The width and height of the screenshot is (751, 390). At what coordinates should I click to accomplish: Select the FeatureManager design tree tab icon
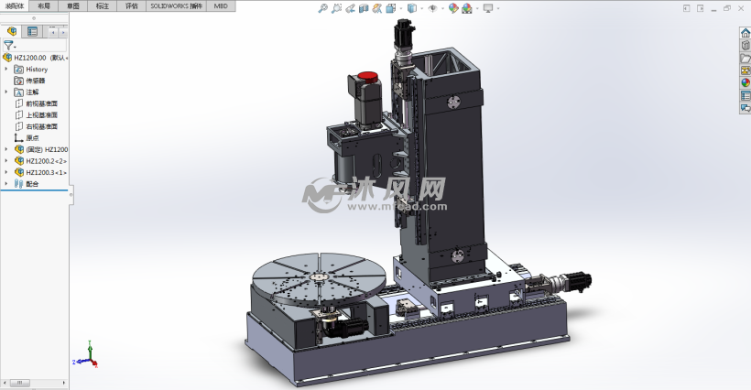point(12,31)
